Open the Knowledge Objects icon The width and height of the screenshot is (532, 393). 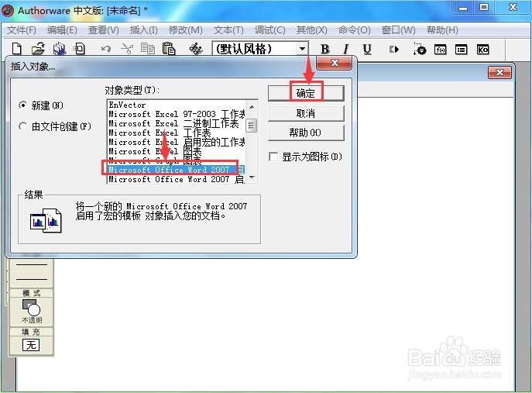click(x=482, y=50)
